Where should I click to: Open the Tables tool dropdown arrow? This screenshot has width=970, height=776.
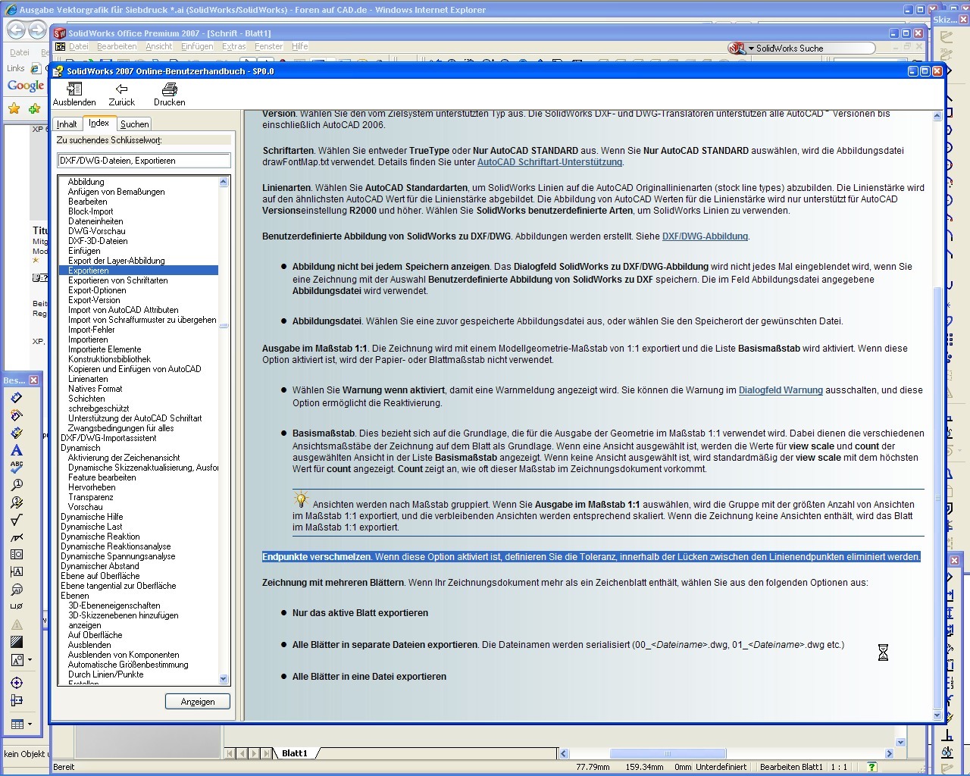point(30,724)
